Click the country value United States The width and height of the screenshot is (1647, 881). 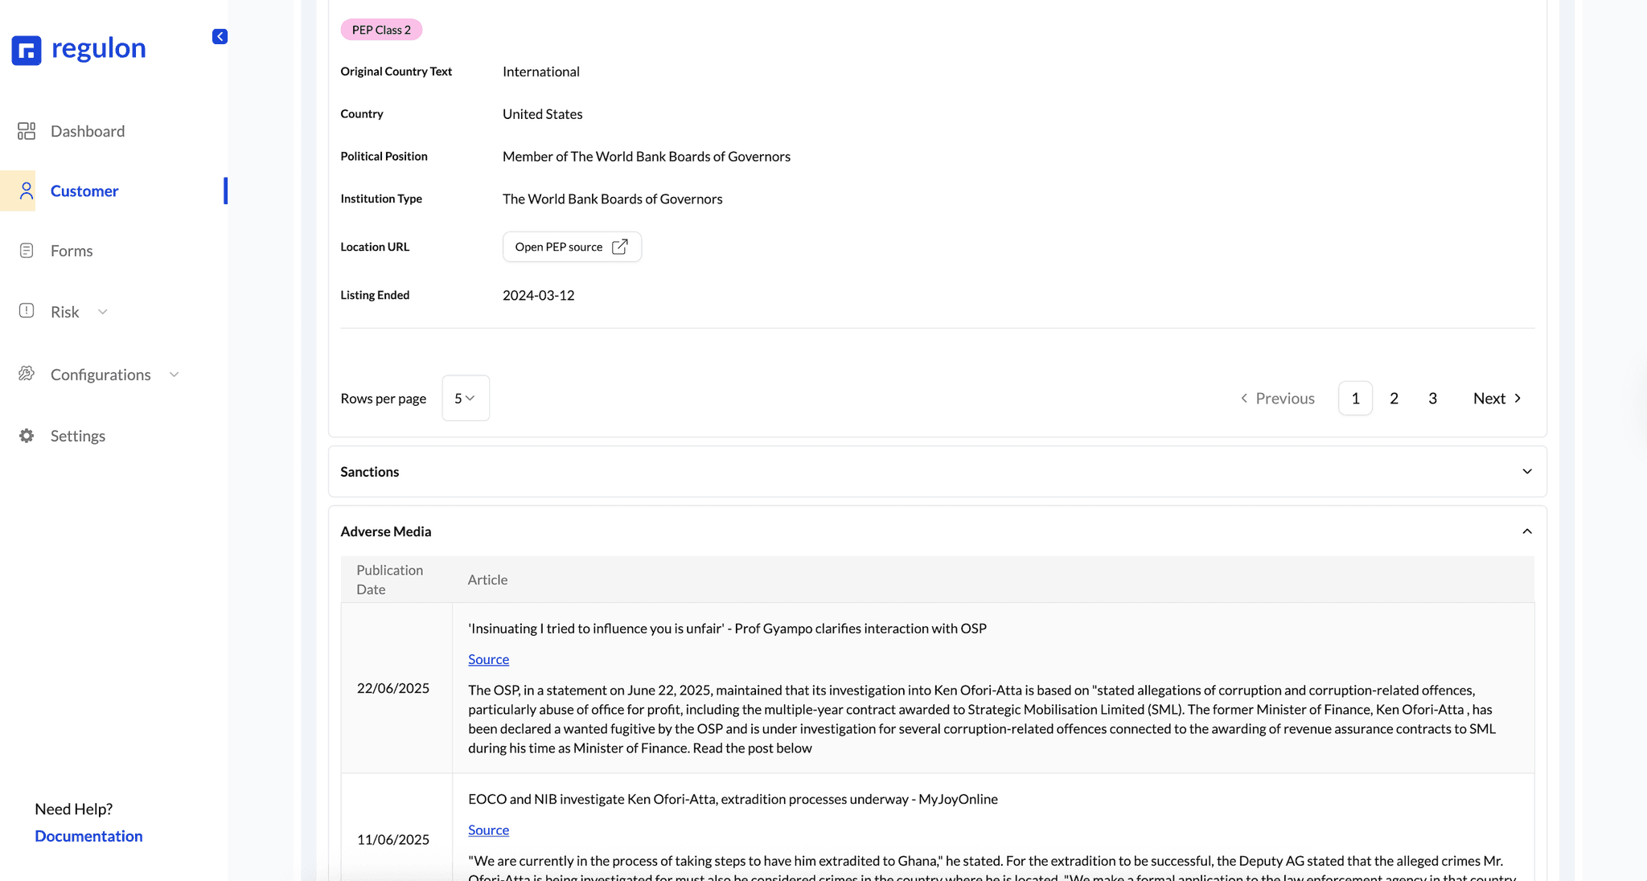coord(542,114)
